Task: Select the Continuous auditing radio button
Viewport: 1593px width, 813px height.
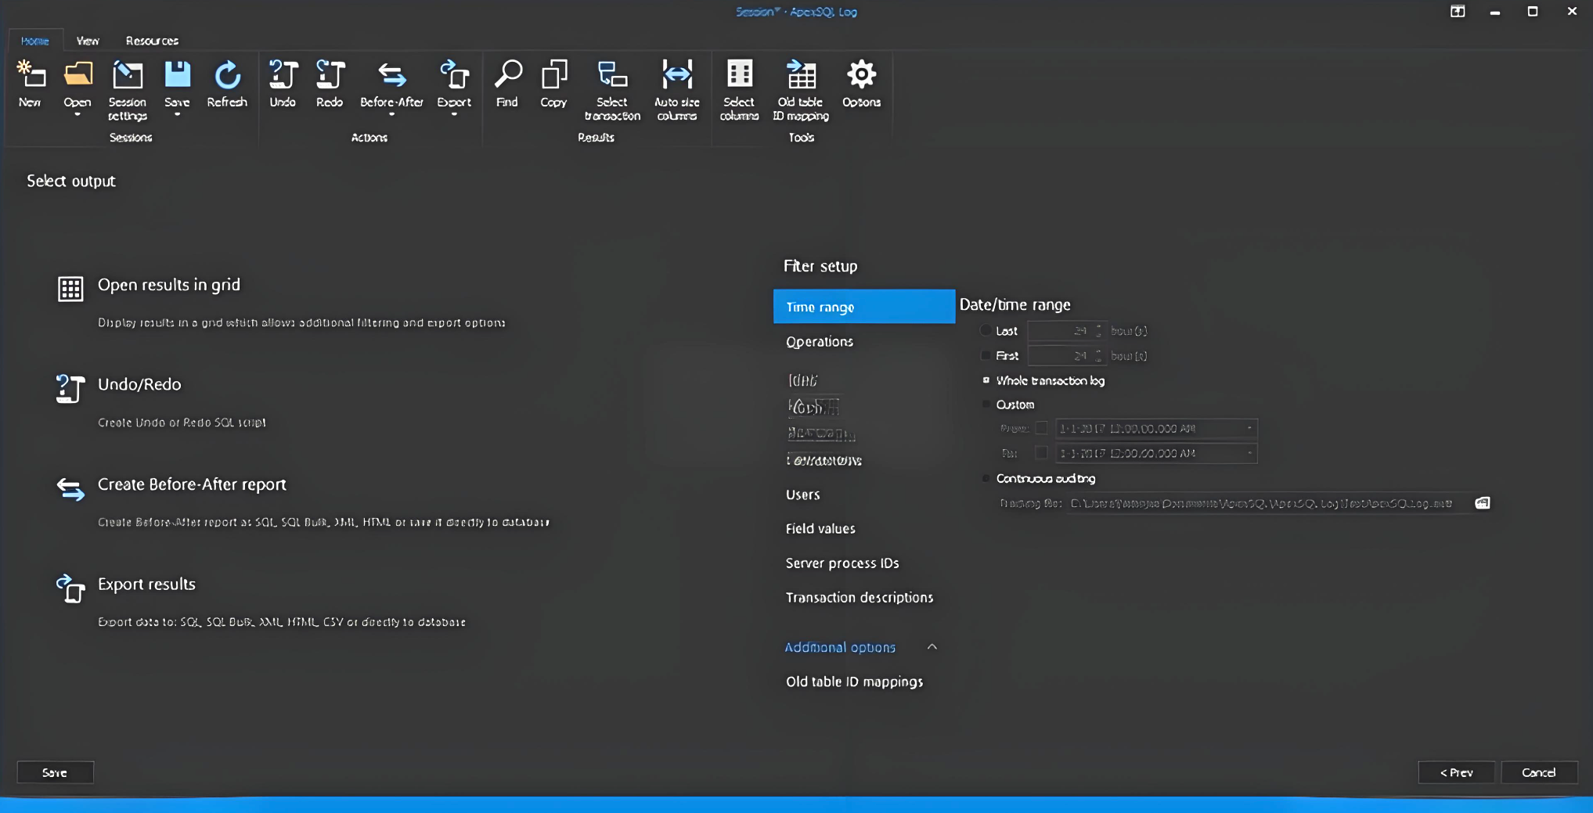Action: click(986, 478)
